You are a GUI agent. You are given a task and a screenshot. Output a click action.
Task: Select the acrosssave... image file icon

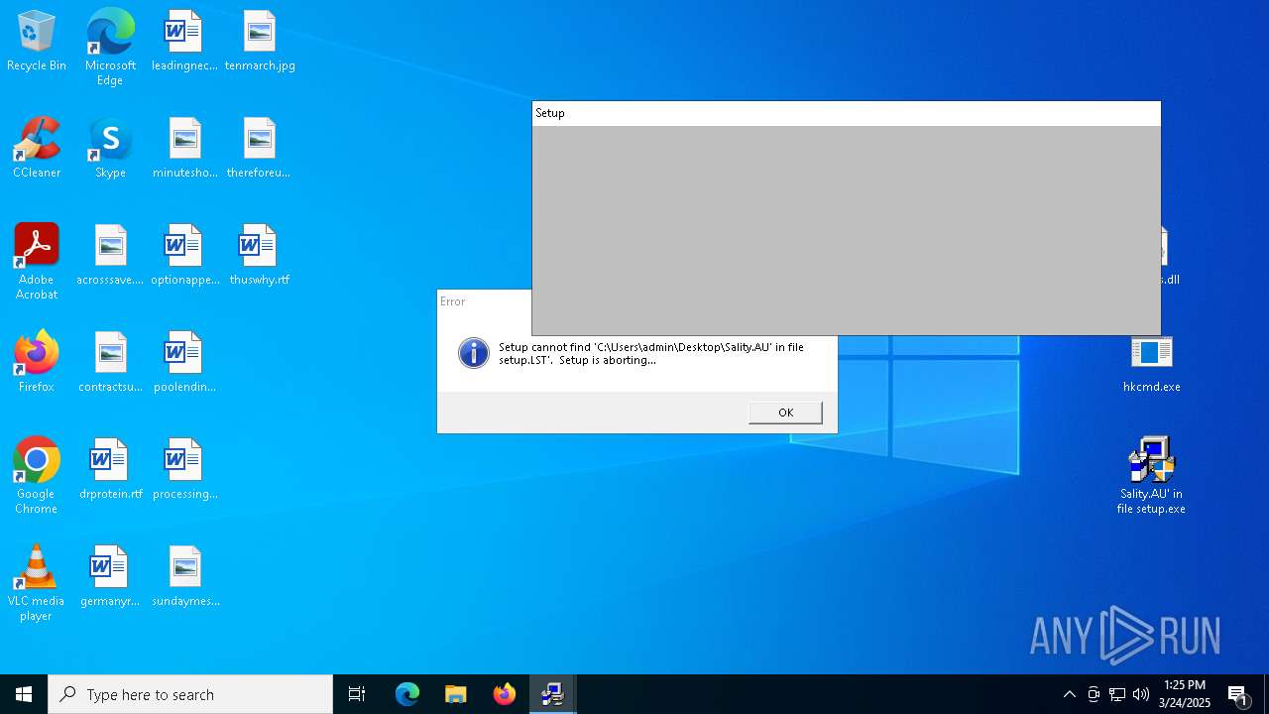(110, 256)
